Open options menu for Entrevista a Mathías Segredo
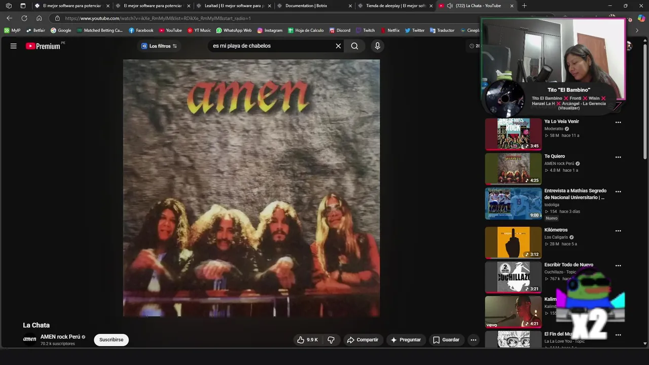Image resolution: width=649 pixels, height=365 pixels. 618,192
